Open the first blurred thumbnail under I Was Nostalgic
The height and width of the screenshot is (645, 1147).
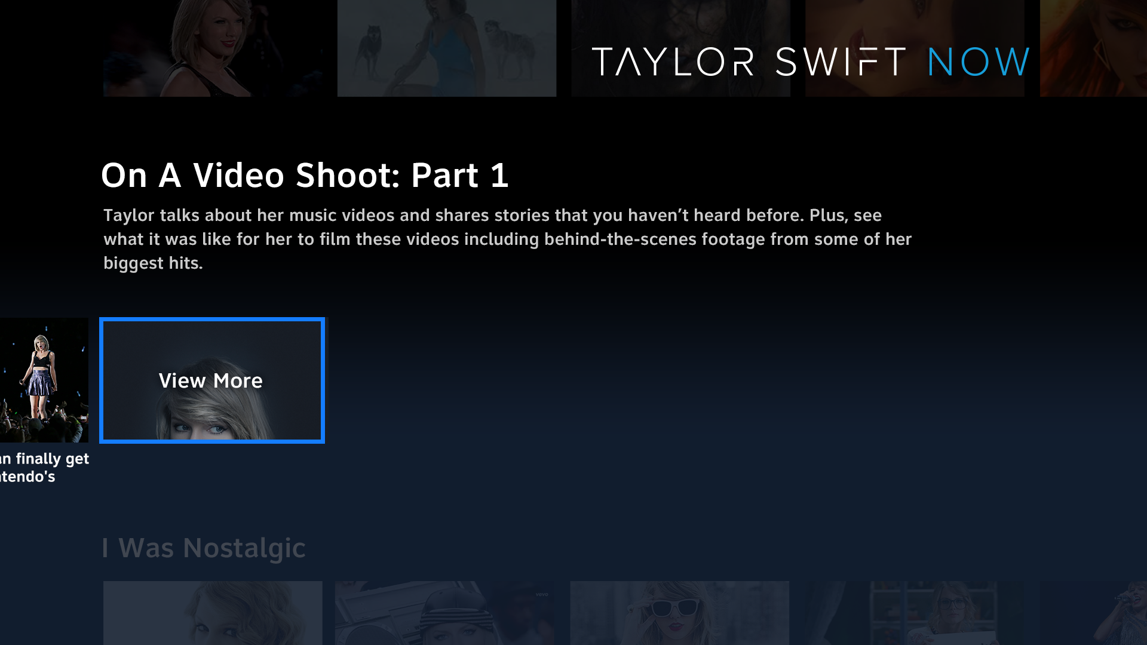coord(213,613)
